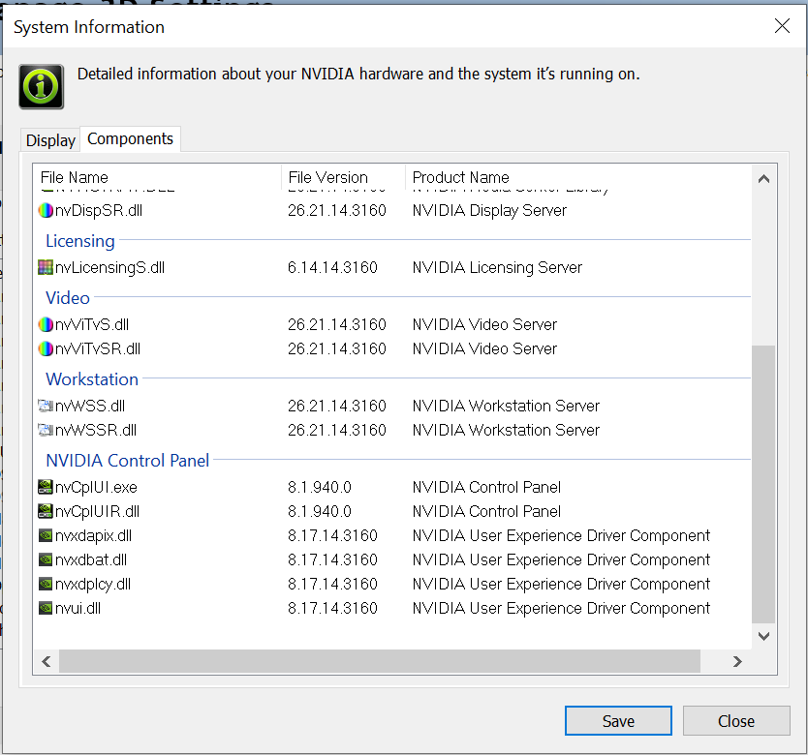This screenshot has width=808, height=755.
Task: Click the vertical scrollbar up arrow
Action: [x=763, y=179]
